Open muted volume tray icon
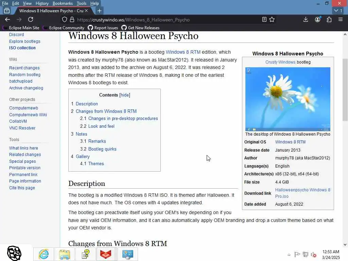 click(313, 254)
